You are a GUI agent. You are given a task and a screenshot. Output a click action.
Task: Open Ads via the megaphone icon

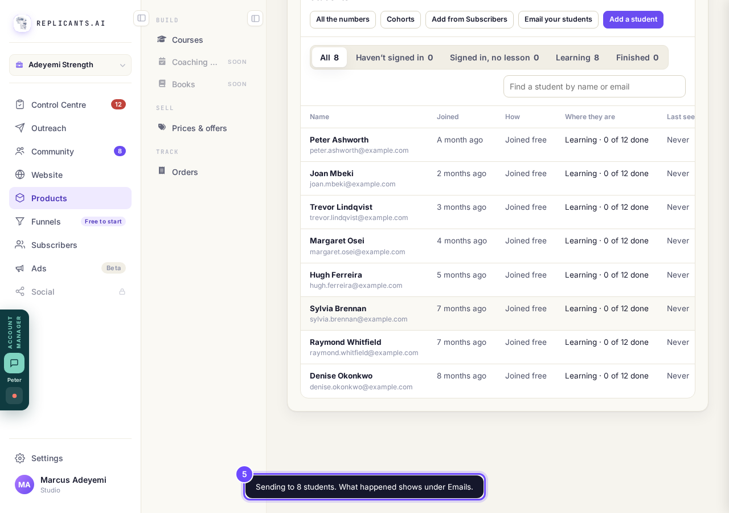(20, 268)
